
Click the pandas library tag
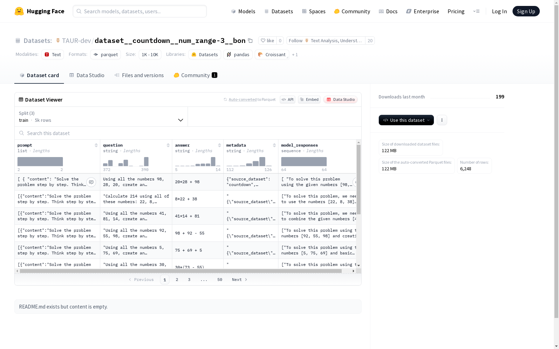[238, 54]
